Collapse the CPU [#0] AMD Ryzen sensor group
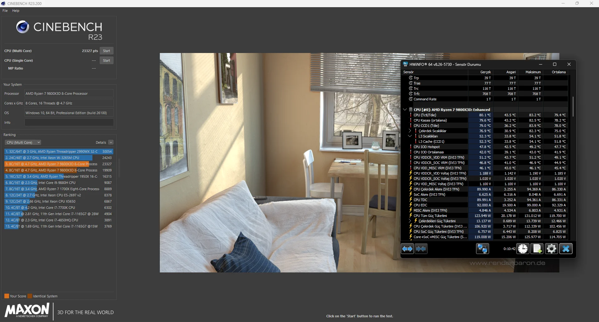 coord(405,110)
